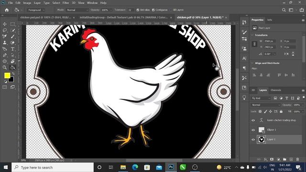Toggle lock transparent pixels icon

tap(260, 111)
